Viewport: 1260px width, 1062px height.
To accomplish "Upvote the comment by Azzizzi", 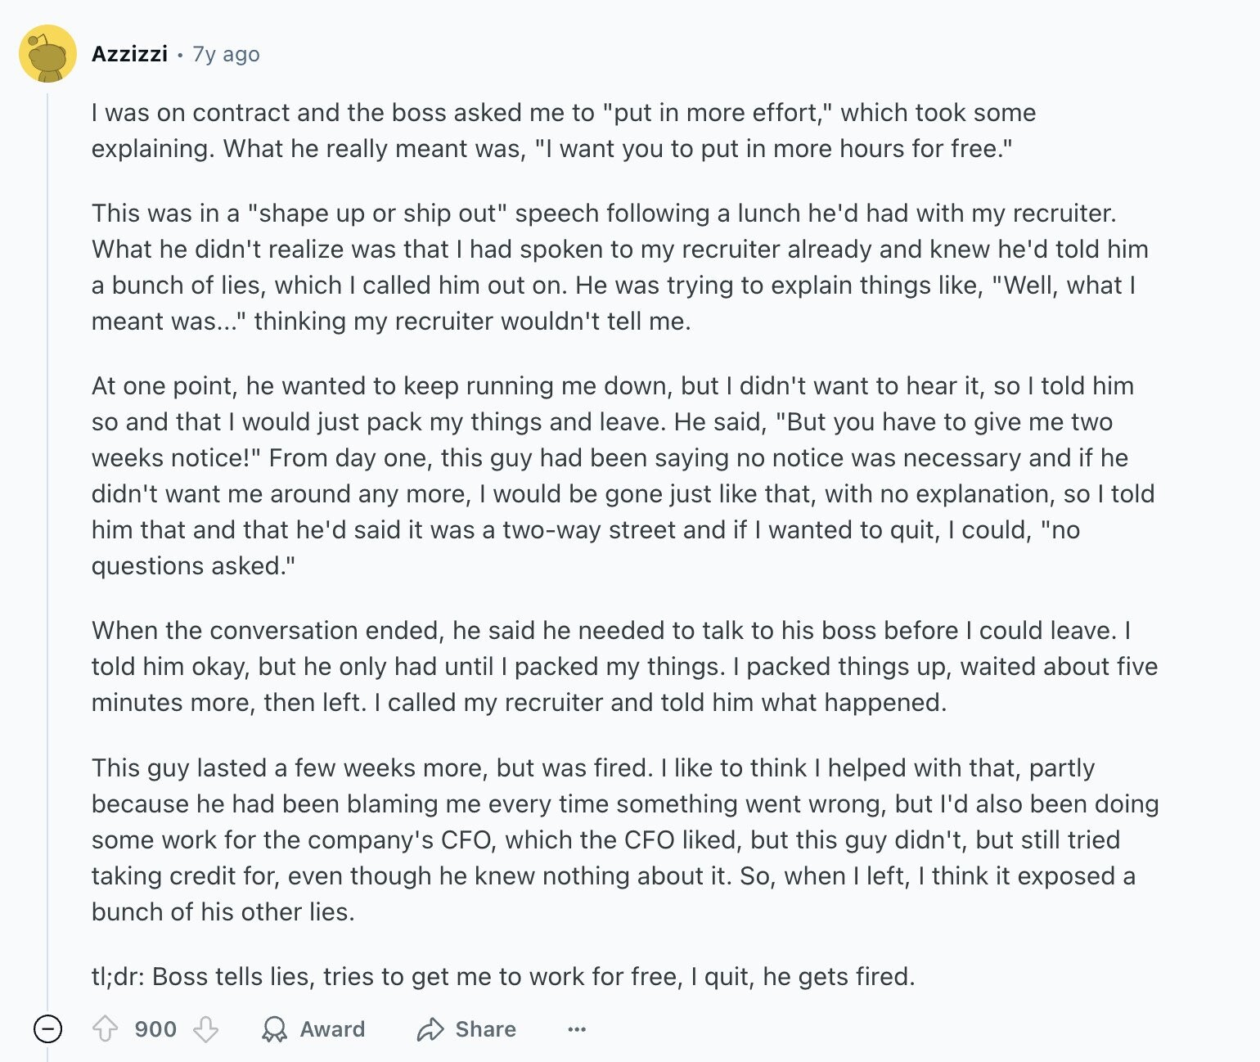I will 105,1028.
